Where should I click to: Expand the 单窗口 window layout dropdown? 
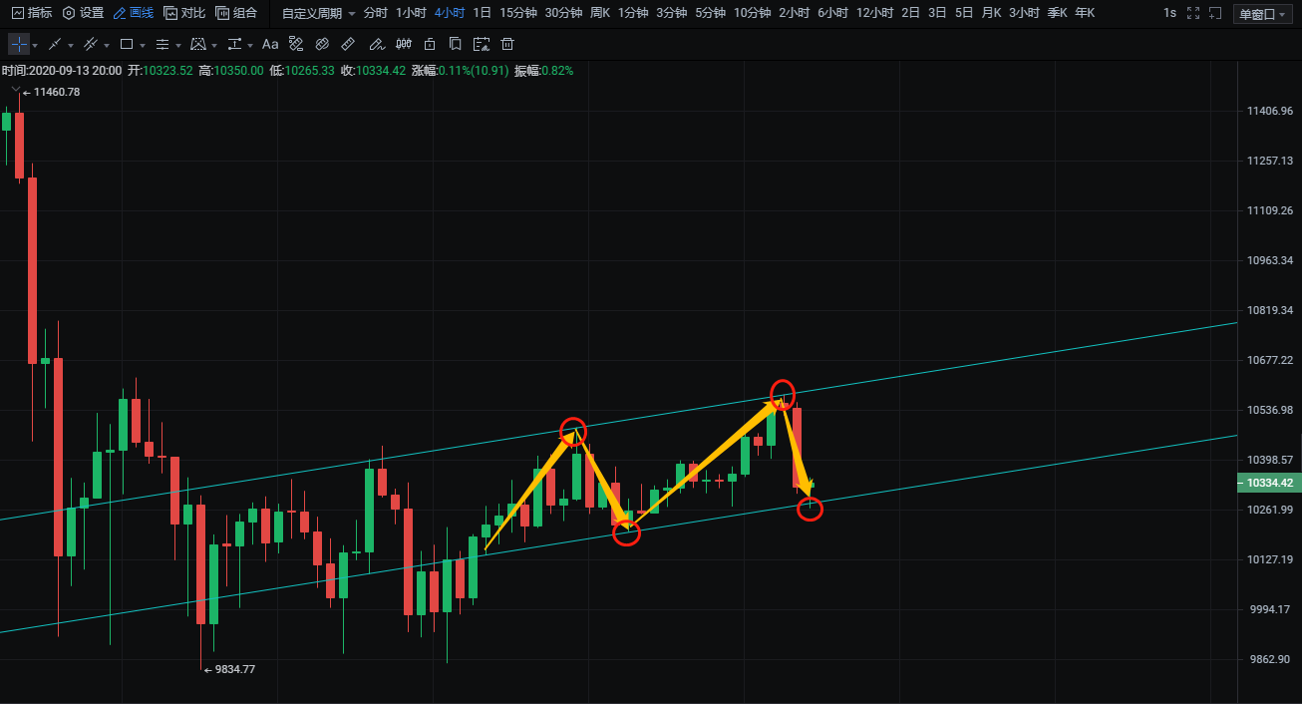[1262, 13]
